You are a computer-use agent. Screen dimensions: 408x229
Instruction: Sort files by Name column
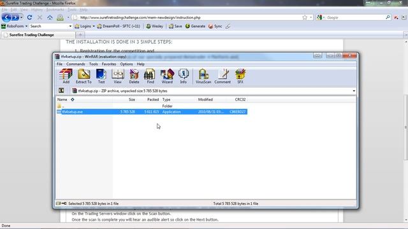[x=85, y=99]
